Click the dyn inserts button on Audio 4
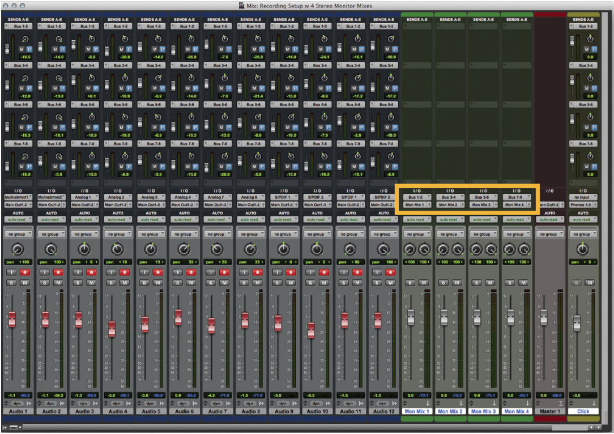This screenshot has width=614, height=434. click(x=116, y=403)
